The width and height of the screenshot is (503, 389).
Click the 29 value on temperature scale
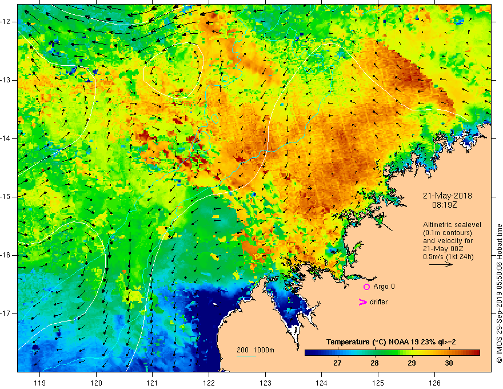(x=412, y=363)
